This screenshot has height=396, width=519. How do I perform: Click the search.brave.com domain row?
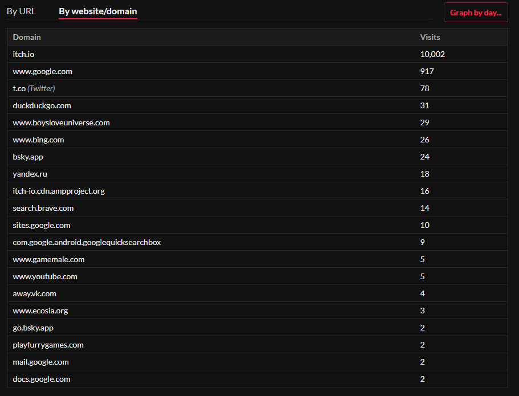pos(43,208)
